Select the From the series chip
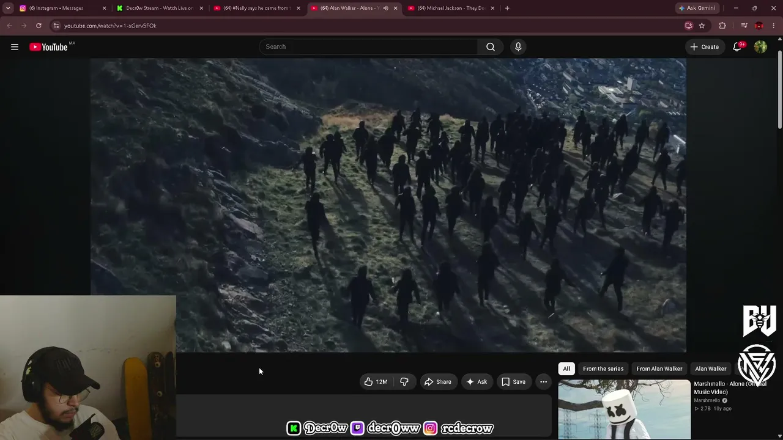The image size is (783, 440). [x=603, y=369]
